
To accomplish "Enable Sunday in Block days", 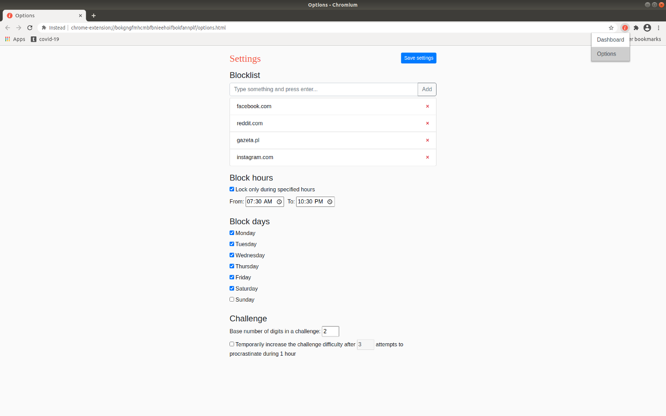I will [232, 300].
